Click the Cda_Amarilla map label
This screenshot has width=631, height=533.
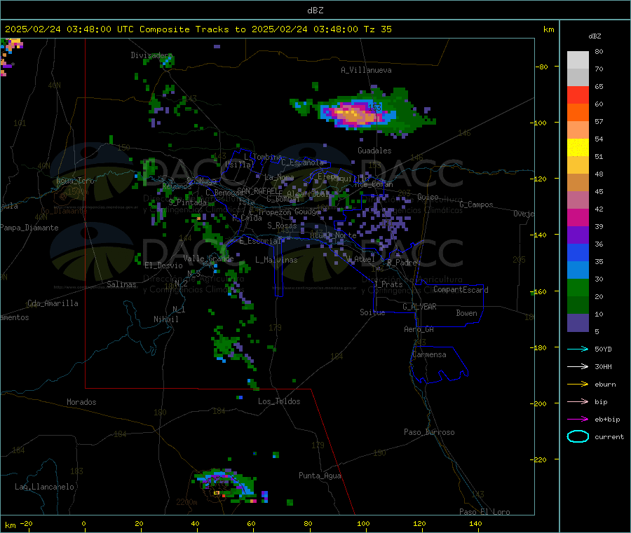tap(53, 303)
